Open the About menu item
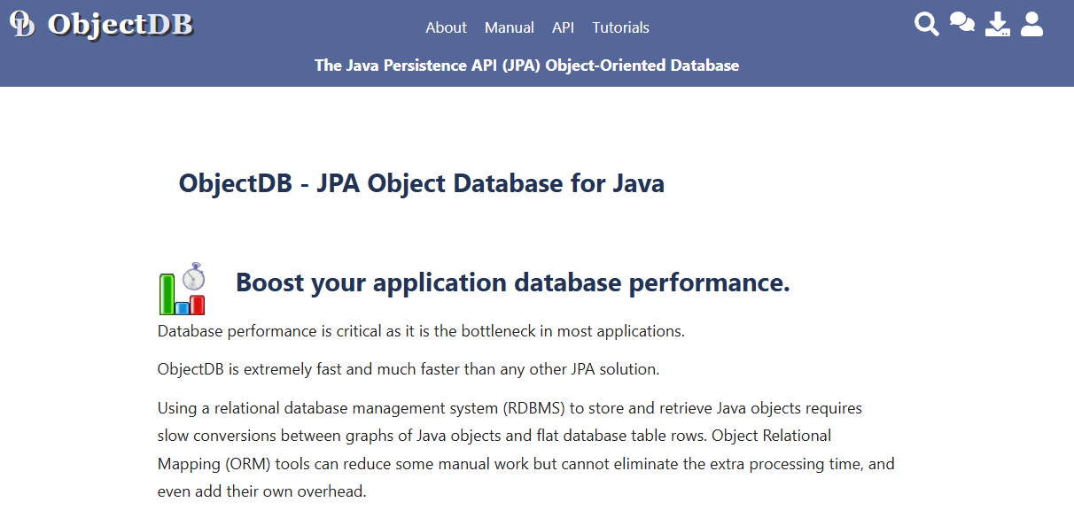 (x=446, y=27)
